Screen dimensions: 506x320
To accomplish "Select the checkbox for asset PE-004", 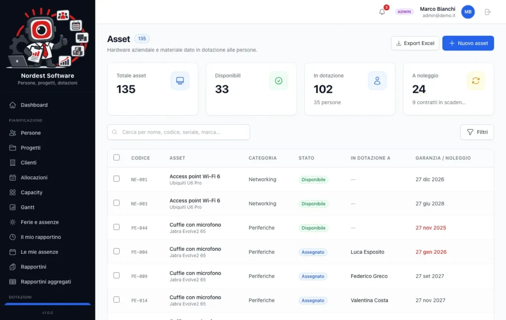I will click(x=117, y=251).
